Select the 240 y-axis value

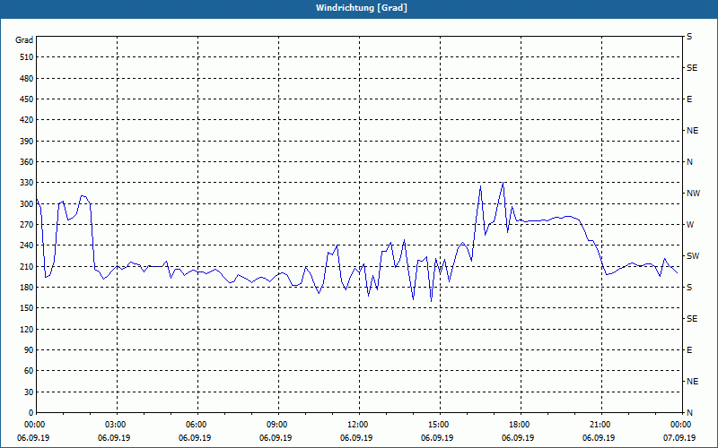27,246
